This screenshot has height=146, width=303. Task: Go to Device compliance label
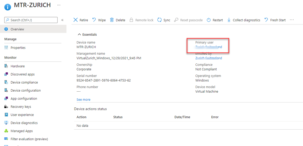click(24, 82)
